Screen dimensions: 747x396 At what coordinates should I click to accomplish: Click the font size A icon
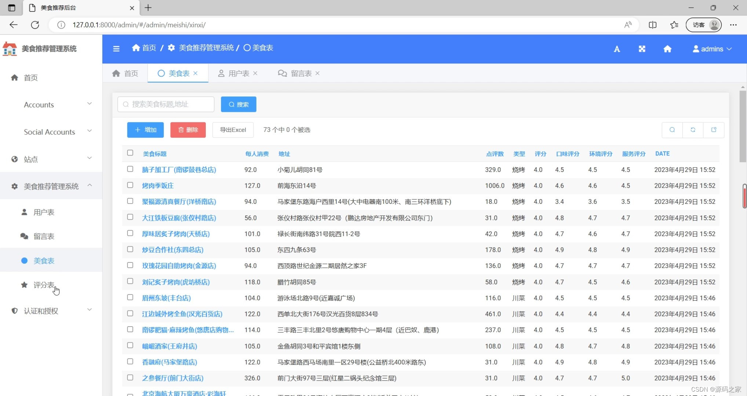[617, 49]
